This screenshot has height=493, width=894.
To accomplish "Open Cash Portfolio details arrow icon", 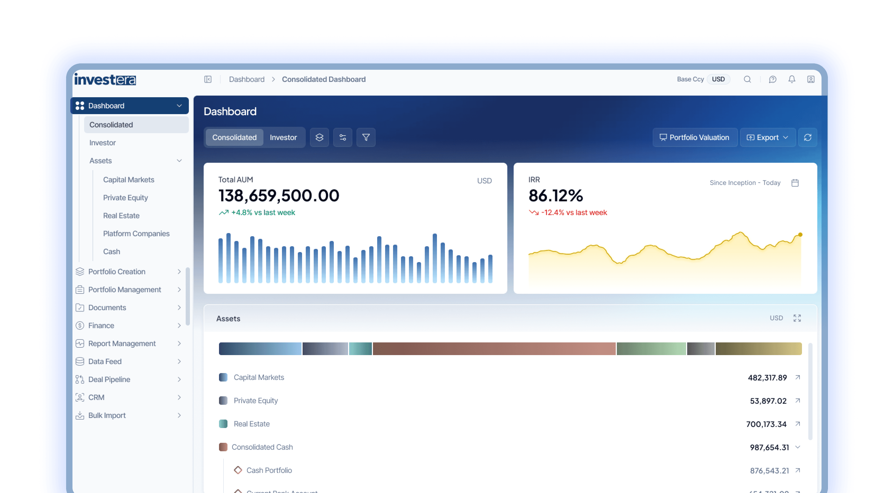I will [797, 470].
